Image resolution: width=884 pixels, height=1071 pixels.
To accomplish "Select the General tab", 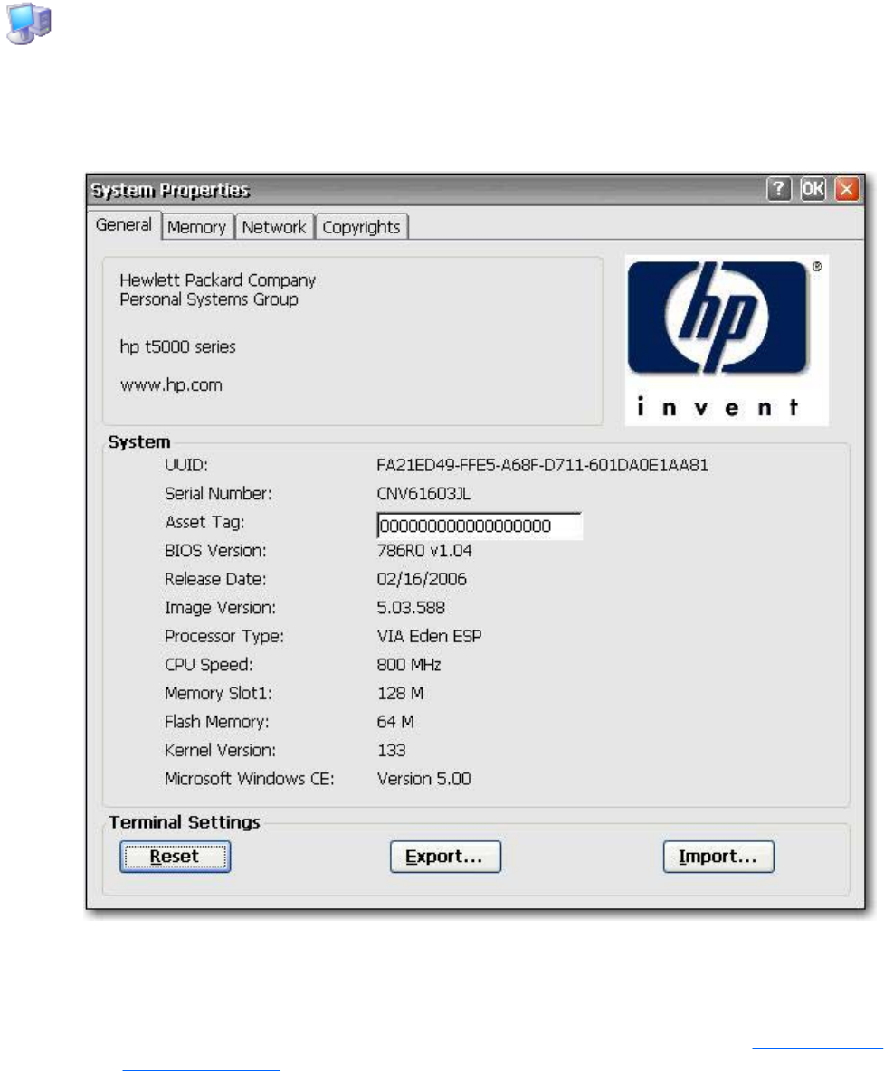I will click(124, 224).
